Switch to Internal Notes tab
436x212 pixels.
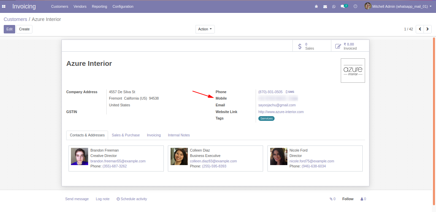pyautogui.click(x=179, y=135)
